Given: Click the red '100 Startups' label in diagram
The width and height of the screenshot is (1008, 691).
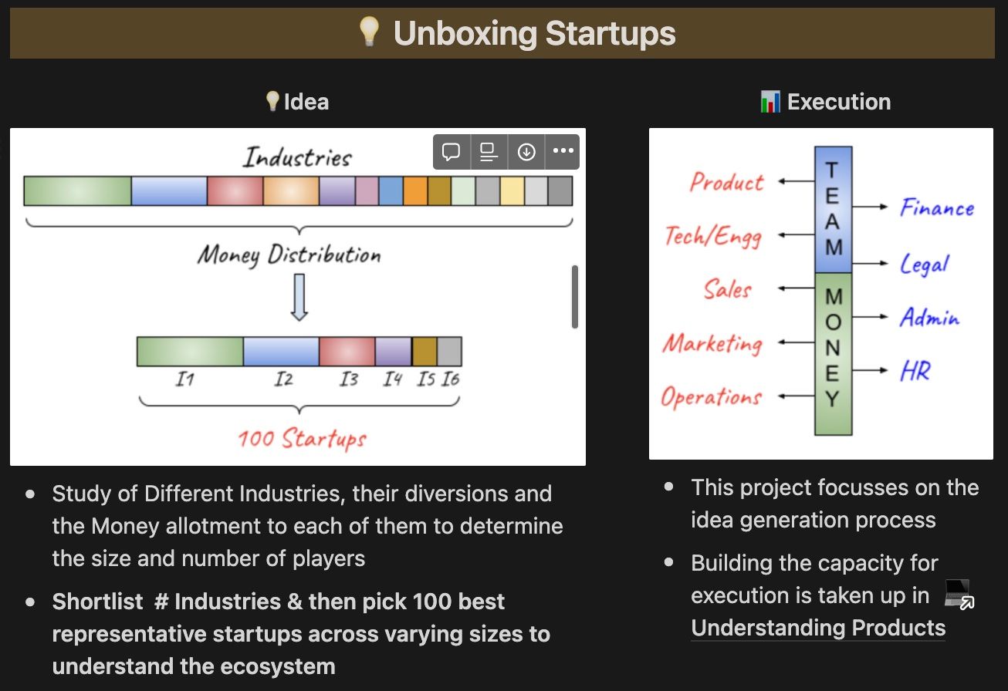Looking at the screenshot, I should pyautogui.click(x=302, y=439).
